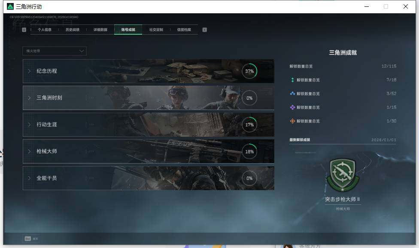Expand the 三角洲时刻 category chevron
The width and height of the screenshot is (419, 248).
[29, 98]
